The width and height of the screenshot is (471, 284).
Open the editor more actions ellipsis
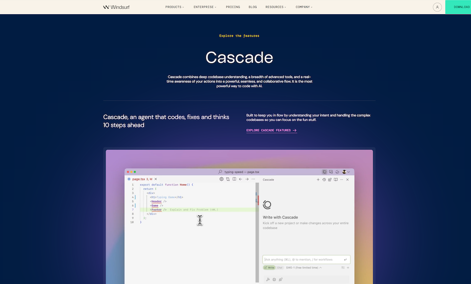coord(253,179)
